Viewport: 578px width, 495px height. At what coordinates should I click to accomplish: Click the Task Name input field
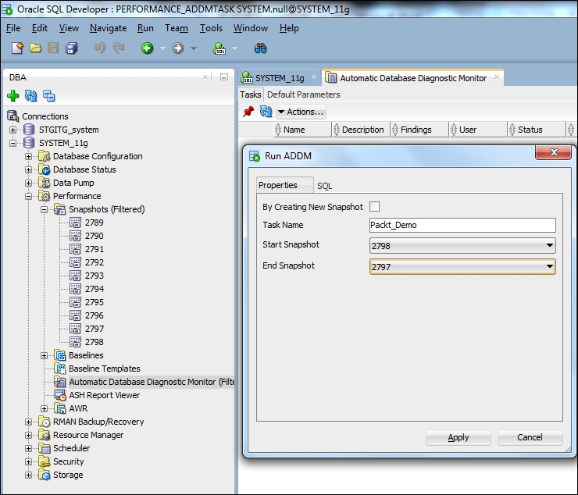coord(462,225)
